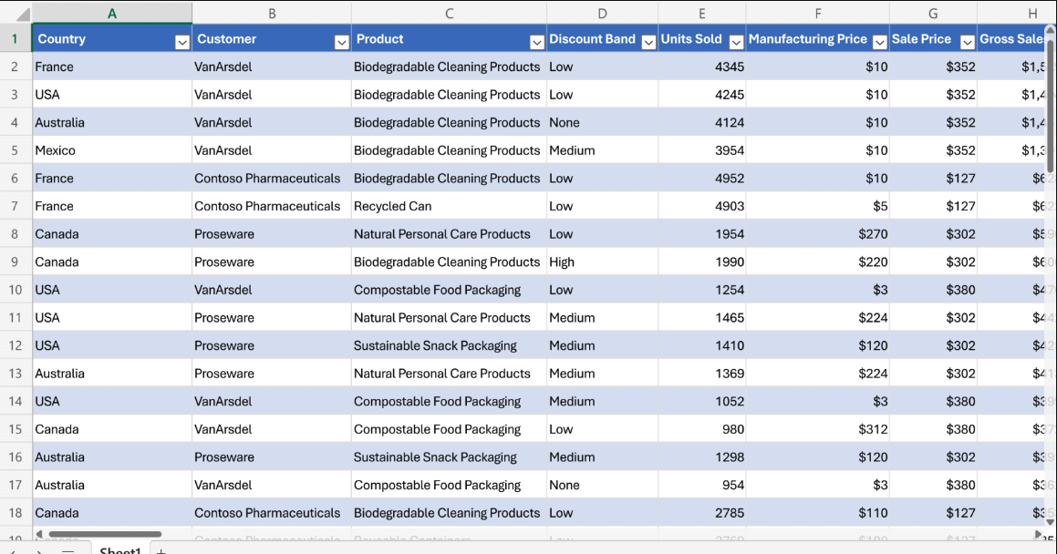The height and width of the screenshot is (554, 1057).
Task: Select column A header
Action: [x=112, y=14]
